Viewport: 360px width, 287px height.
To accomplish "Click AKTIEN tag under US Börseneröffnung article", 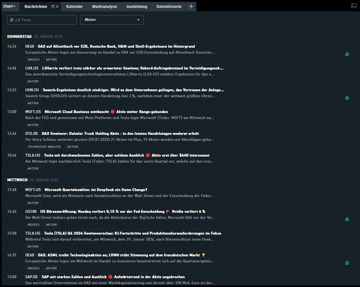I will [51, 225].
